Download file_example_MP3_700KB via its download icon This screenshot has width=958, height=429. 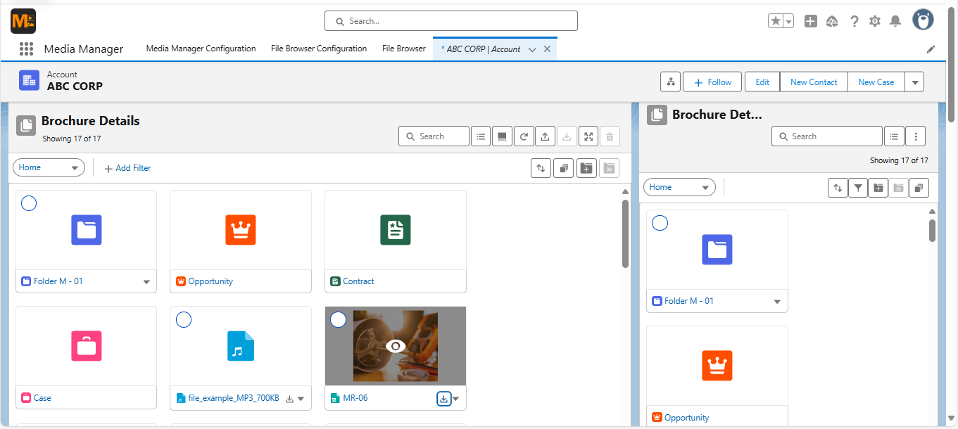click(x=289, y=399)
